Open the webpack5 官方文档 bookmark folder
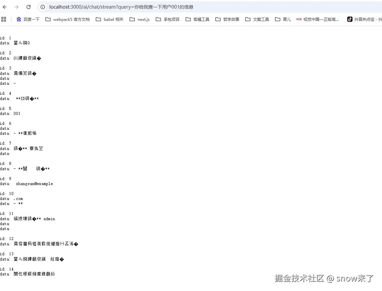Screen dimensions: 382x291 (x=68, y=19)
